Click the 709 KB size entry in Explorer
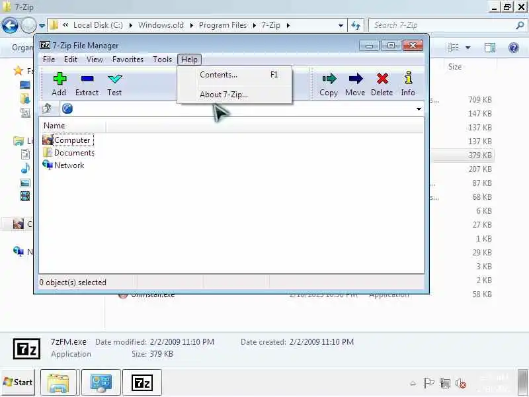This screenshot has height=397, width=529. click(480, 100)
